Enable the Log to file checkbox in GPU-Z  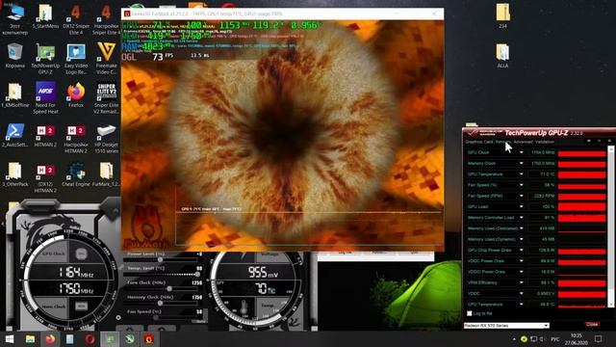tap(469, 313)
